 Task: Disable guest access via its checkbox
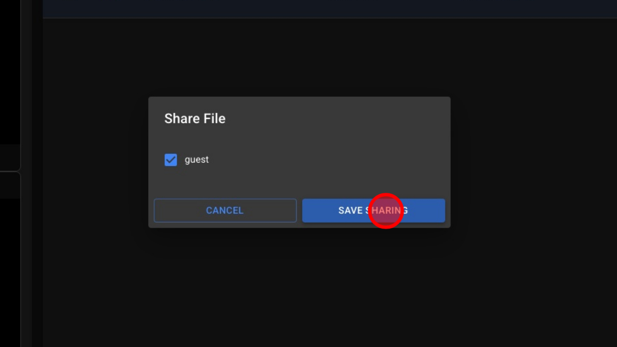click(x=171, y=160)
